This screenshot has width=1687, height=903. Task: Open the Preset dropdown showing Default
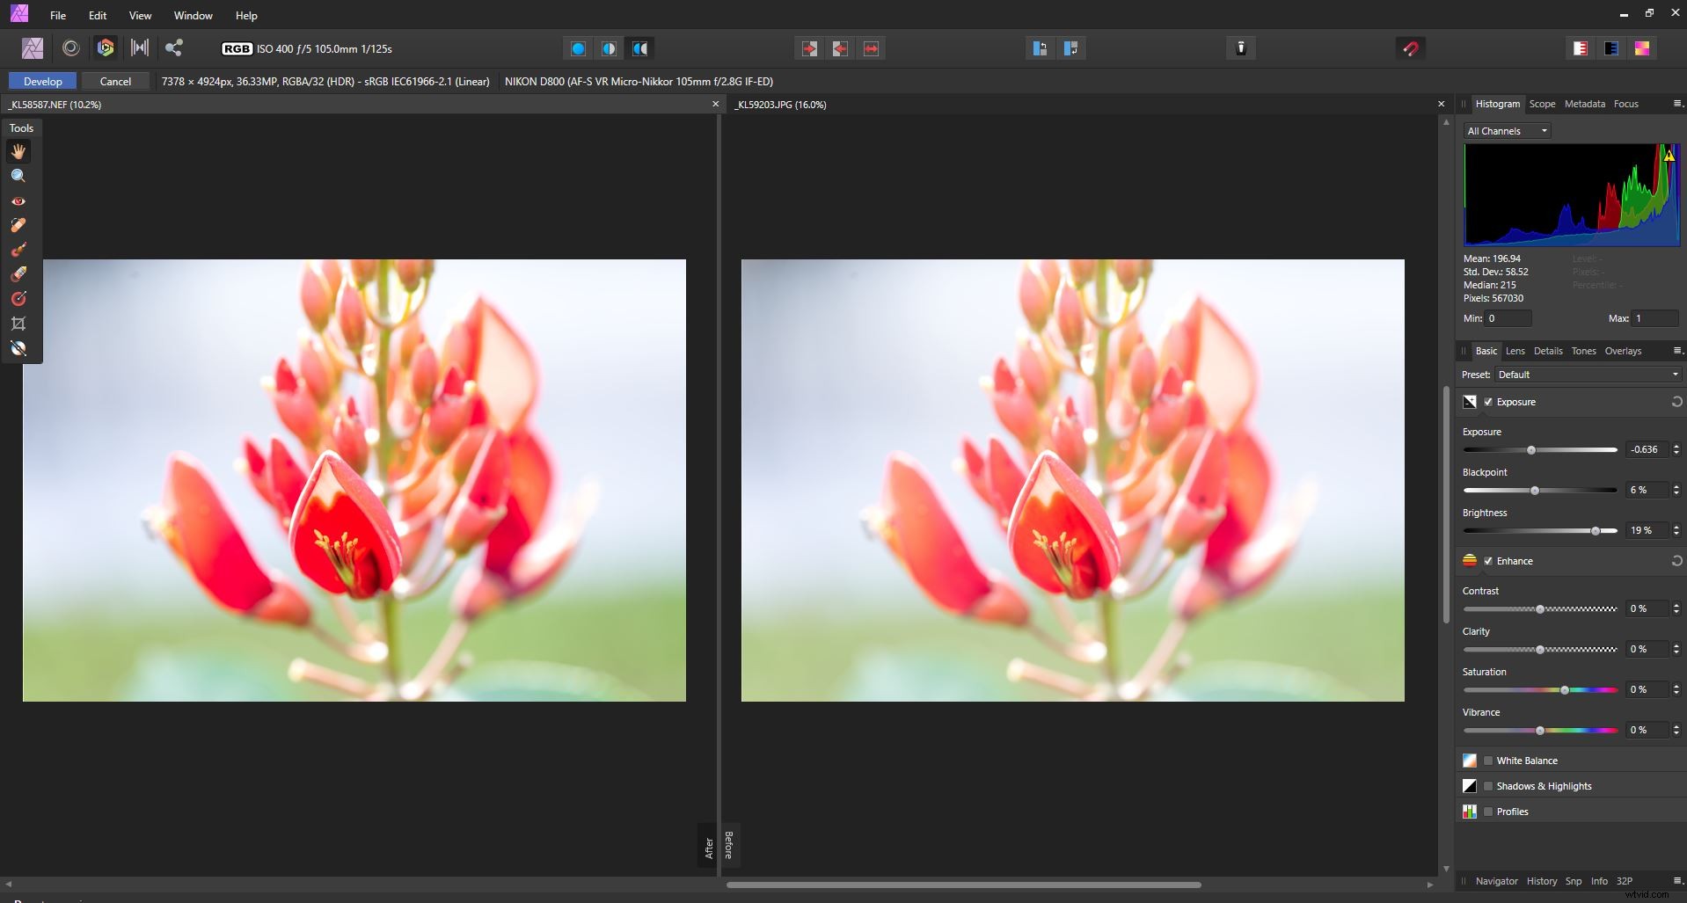[x=1586, y=375]
